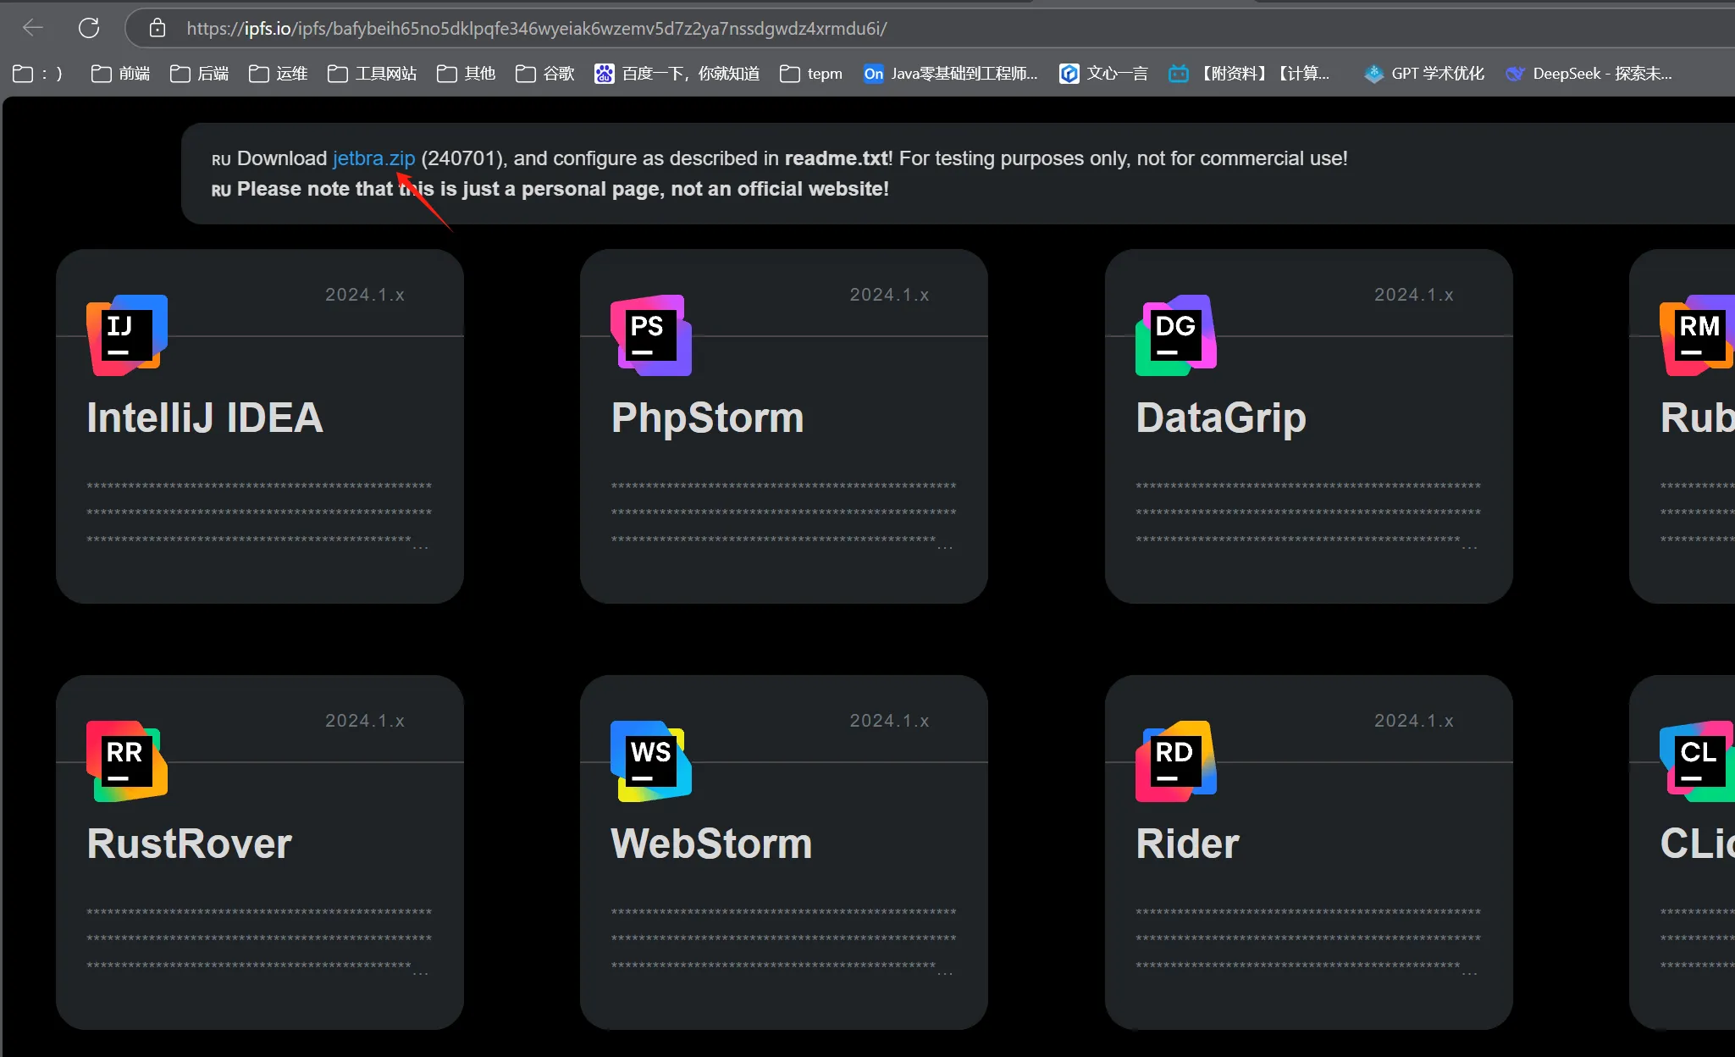Image resolution: width=1735 pixels, height=1057 pixels.
Task: Open the 其他 bookmark folder
Action: [466, 74]
